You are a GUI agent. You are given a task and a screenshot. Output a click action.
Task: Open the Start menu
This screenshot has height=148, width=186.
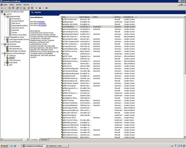pyautogui.click(x=4, y=146)
